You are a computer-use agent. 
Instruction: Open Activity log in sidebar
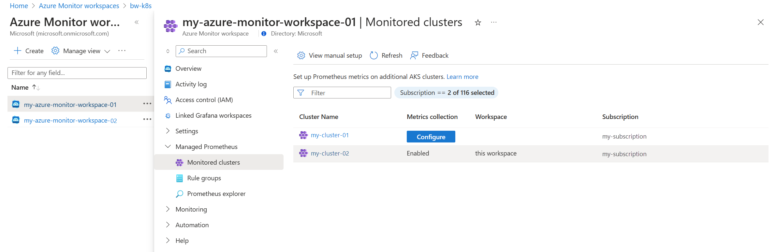tap(191, 84)
